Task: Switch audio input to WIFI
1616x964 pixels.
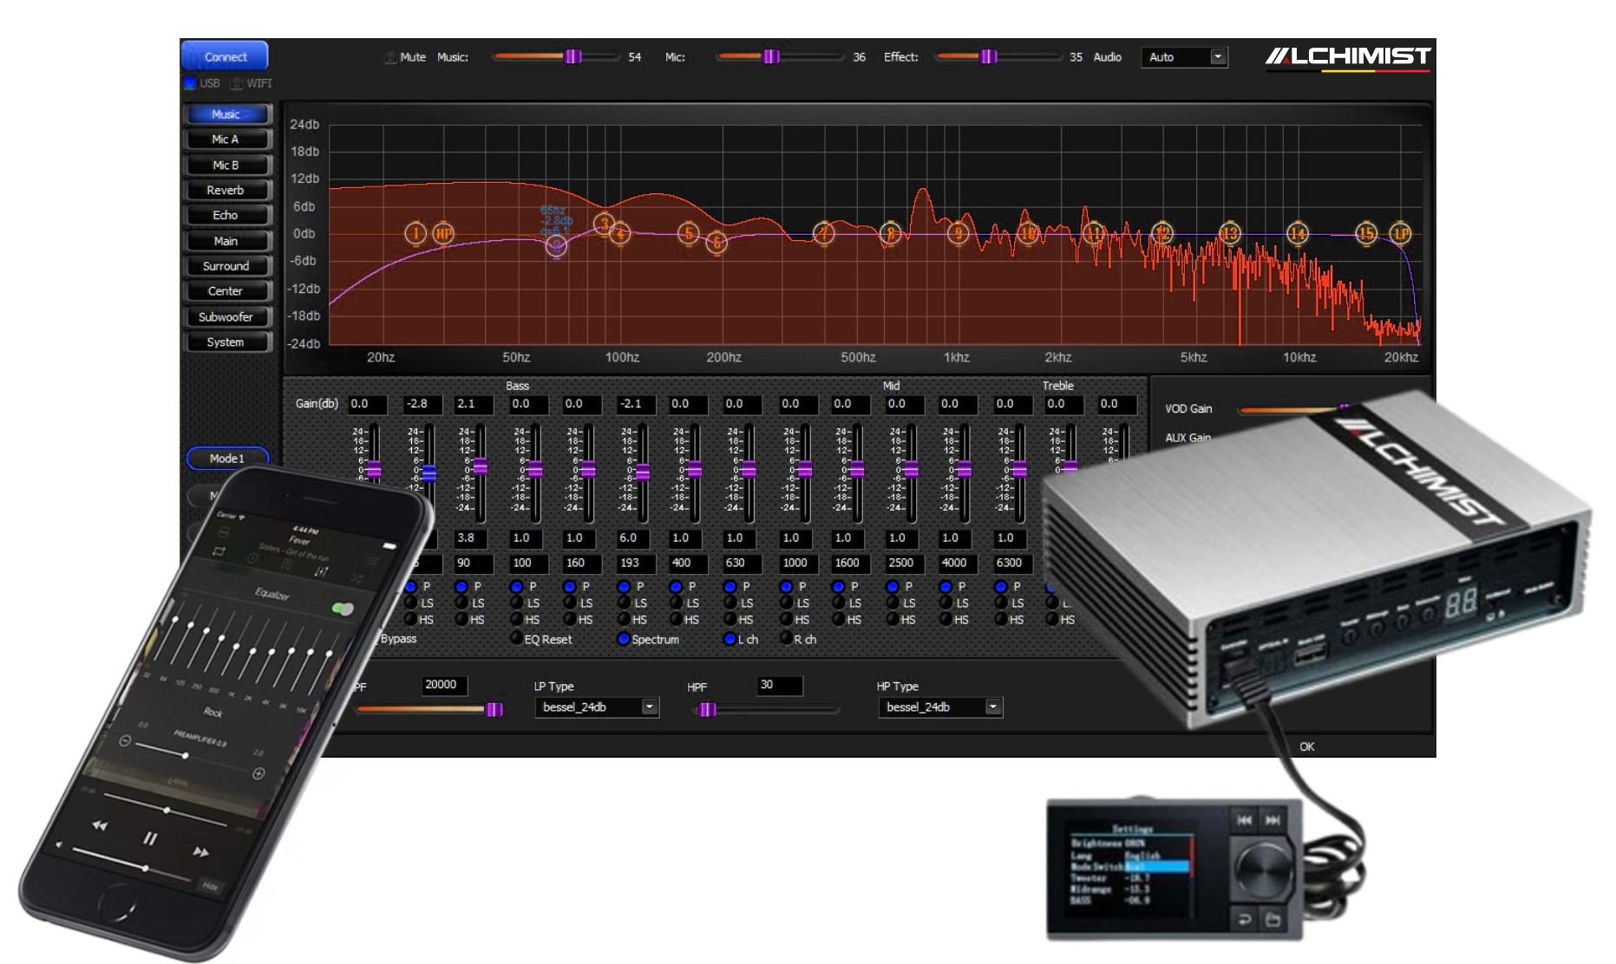Action: pyautogui.click(x=236, y=83)
